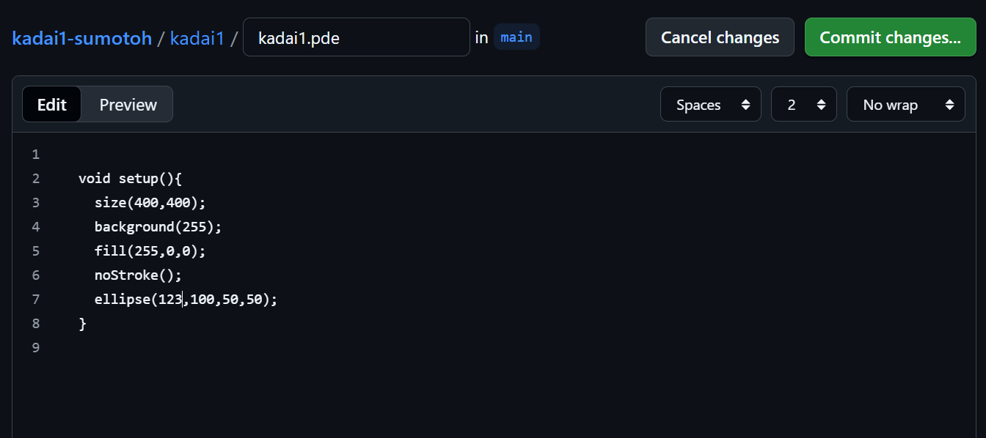Click the Cancel changes button

pos(720,37)
